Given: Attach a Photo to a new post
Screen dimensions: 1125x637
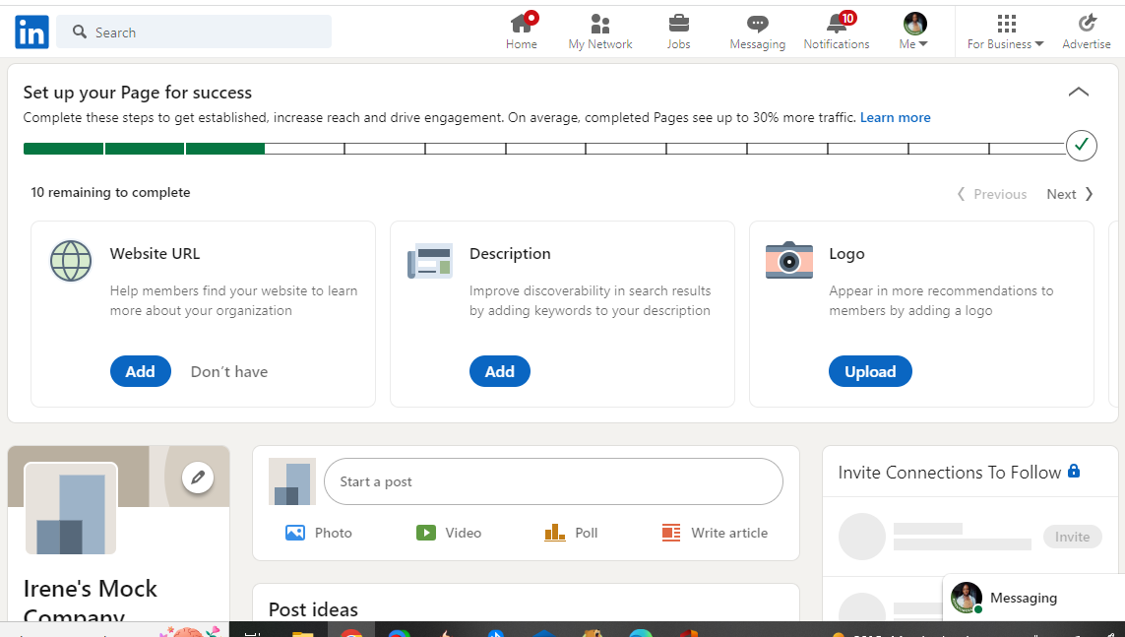Looking at the screenshot, I should [x=318, y=533].
